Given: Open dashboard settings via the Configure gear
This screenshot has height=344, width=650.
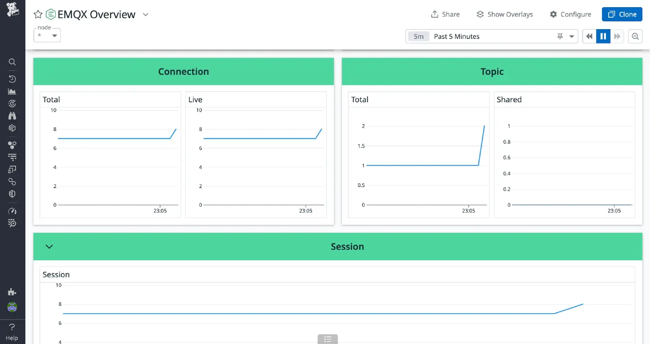Looking at the screenshot, I should (x=570, y=14).
